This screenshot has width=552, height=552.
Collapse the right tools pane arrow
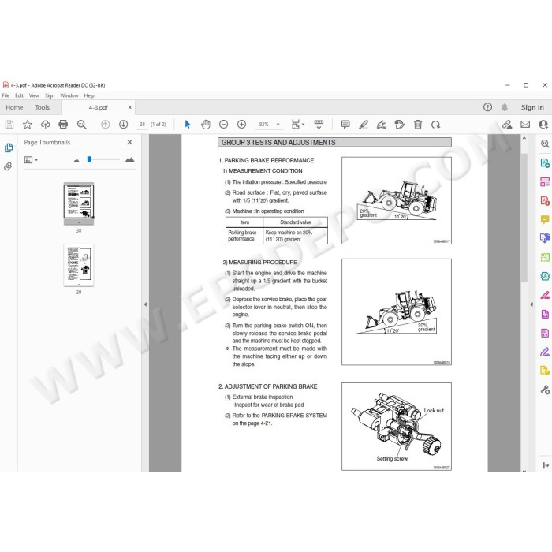click(x=531, y=304)
